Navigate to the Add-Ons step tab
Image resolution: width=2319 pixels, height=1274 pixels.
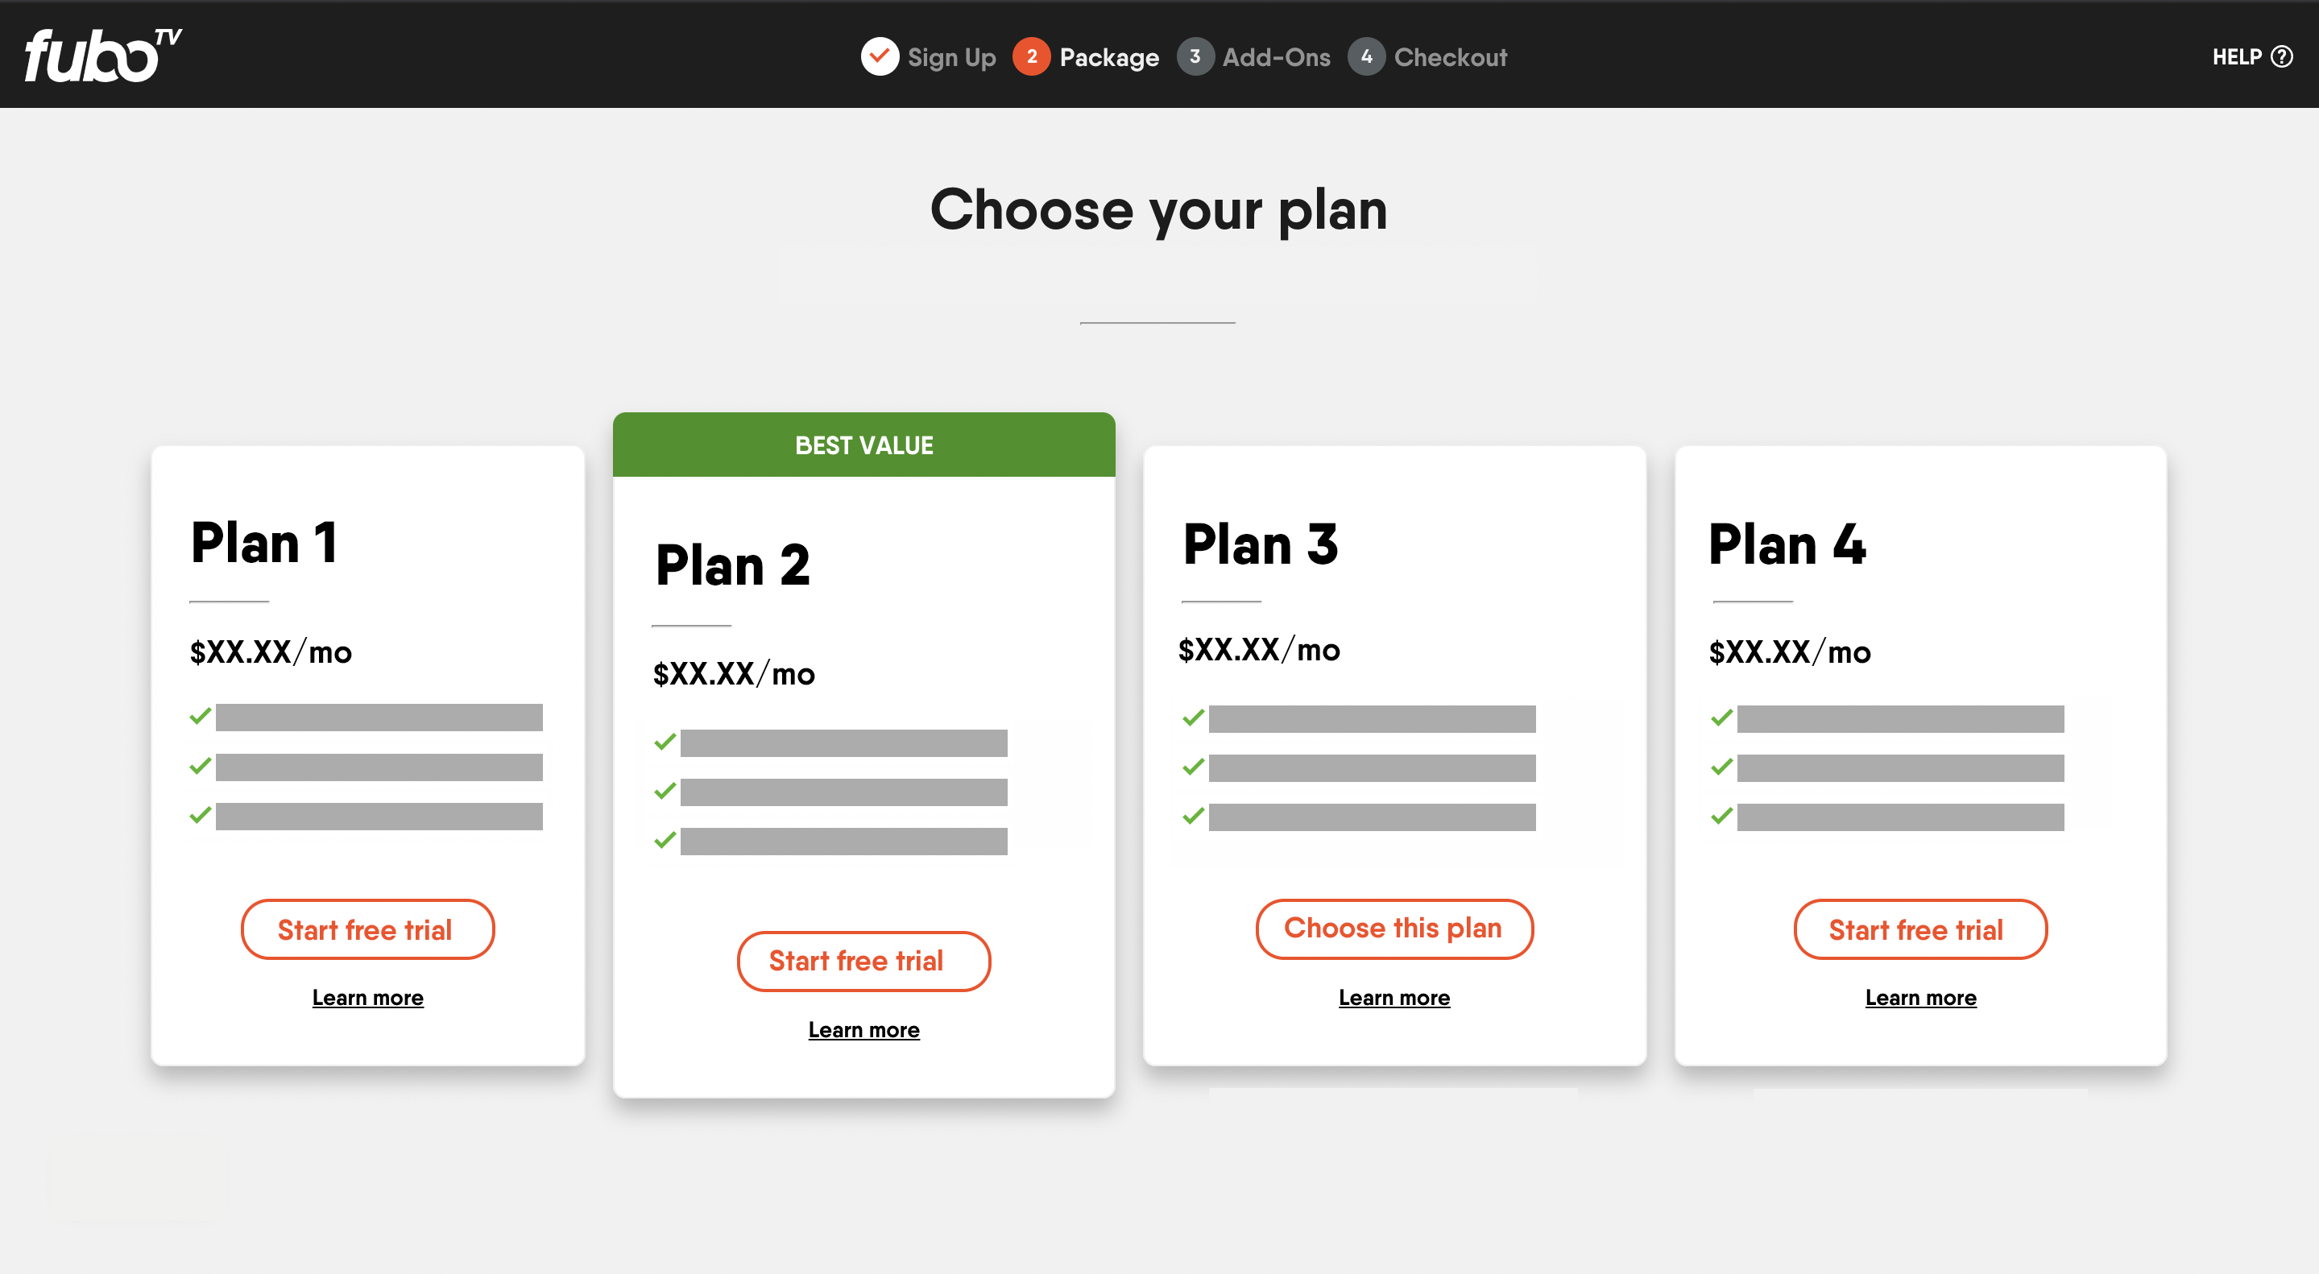tap(1255, 56)
